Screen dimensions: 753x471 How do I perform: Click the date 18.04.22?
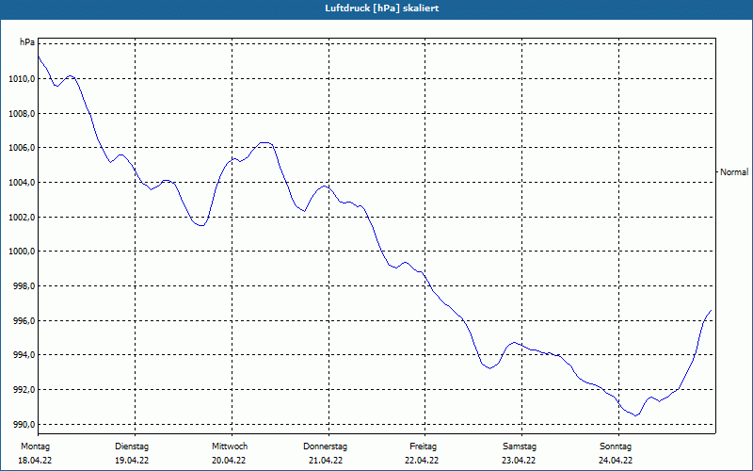(35, 461)
